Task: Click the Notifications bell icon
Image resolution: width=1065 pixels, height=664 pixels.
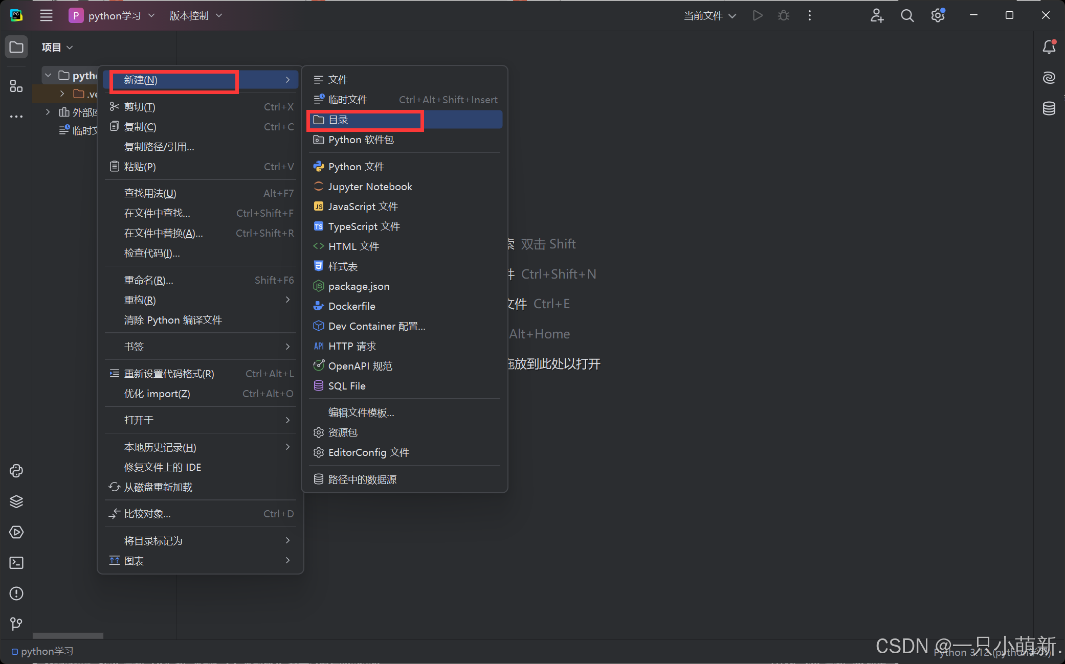Action: (1049, 47)
